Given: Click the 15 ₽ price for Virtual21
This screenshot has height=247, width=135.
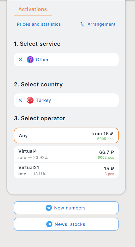Looking at the screenshot, I should [x=109, y=169].
